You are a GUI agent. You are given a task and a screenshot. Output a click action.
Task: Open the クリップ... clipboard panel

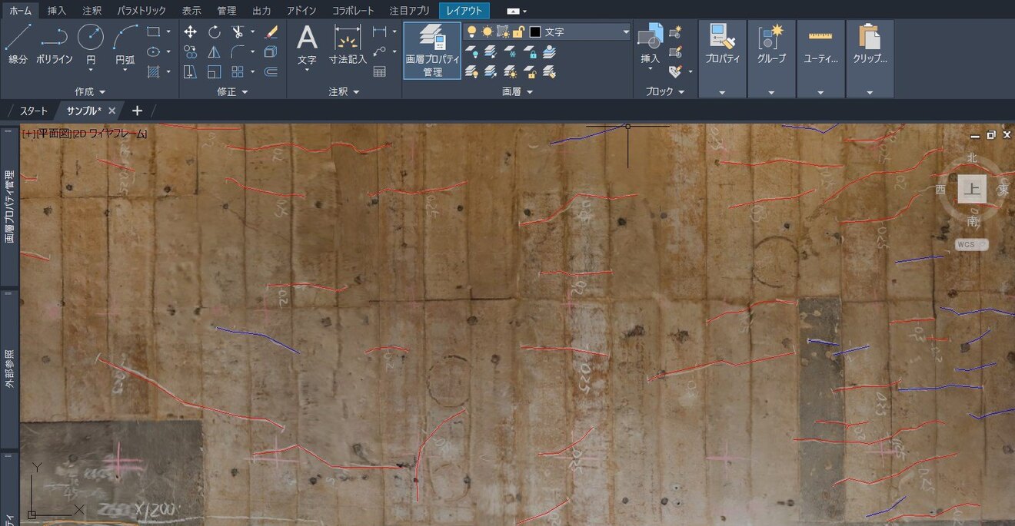click(x=870, y=58)
